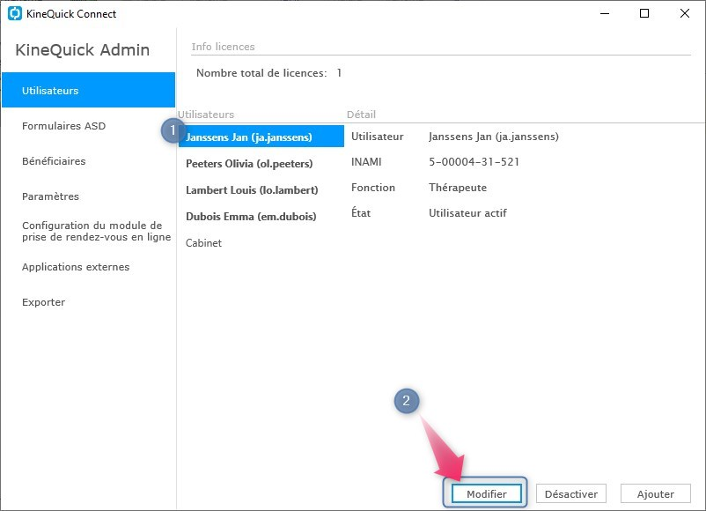This screenshot has height=511, width=706.
Task: Click the KineQuick Admin title
Action: 83,49
